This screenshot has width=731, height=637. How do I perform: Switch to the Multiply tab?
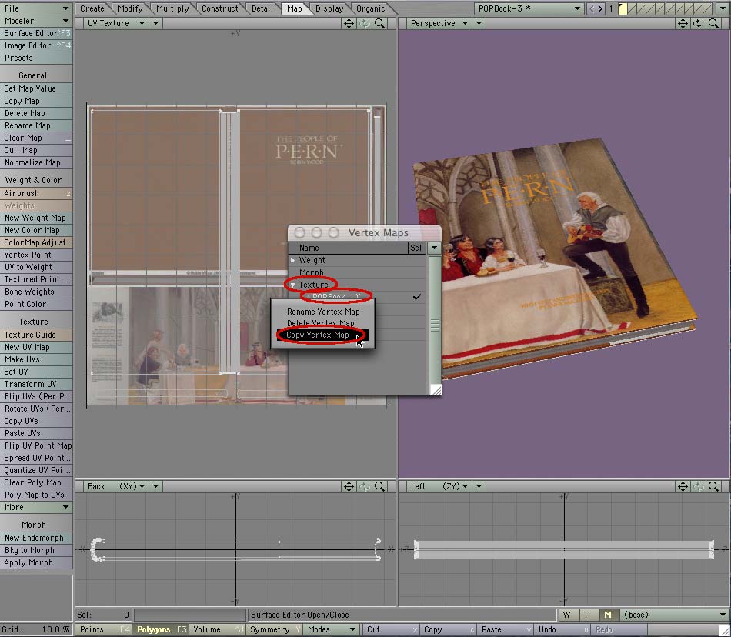tap(172, 8)
